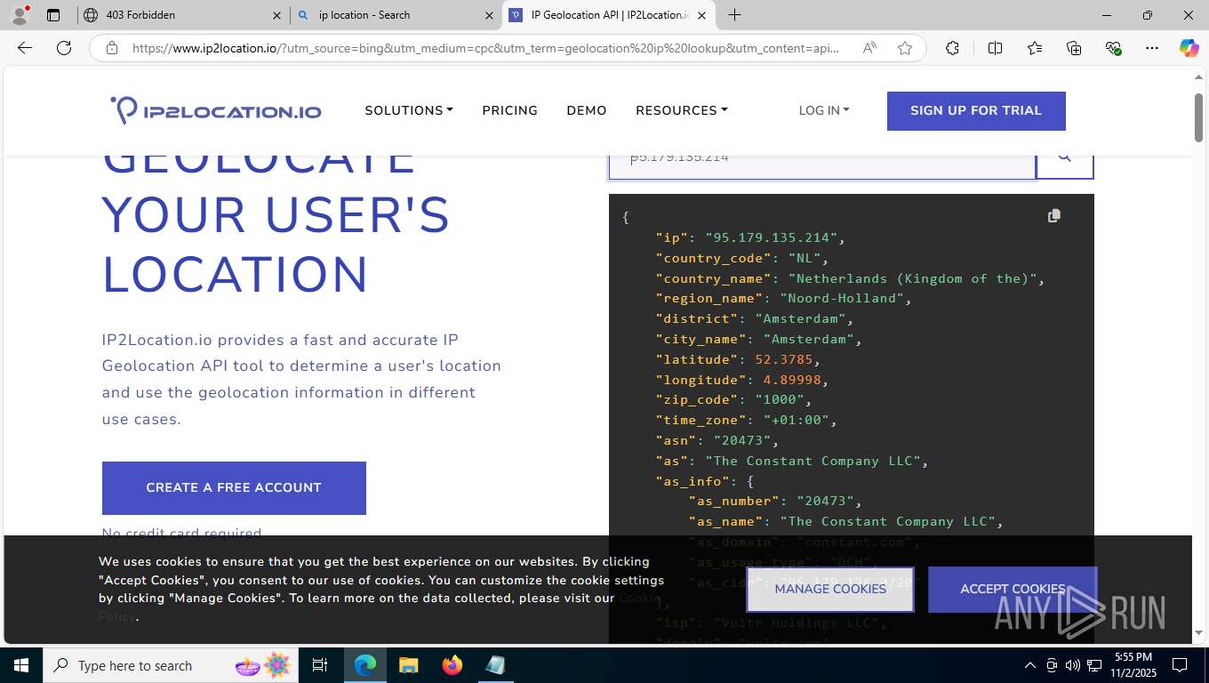Image resolution: width=1209 pixels, height=683 pixels.
Task: Add this page to favorites star
Action: [x=905, y=48]
